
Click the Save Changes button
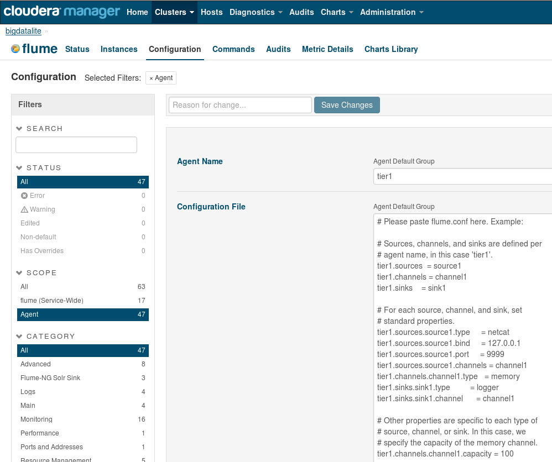(347, 105)
